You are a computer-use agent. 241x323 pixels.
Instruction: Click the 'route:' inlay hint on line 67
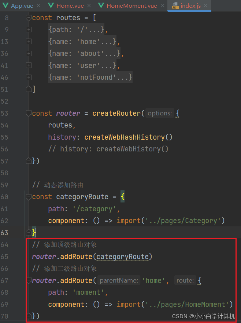pos(185,280)
